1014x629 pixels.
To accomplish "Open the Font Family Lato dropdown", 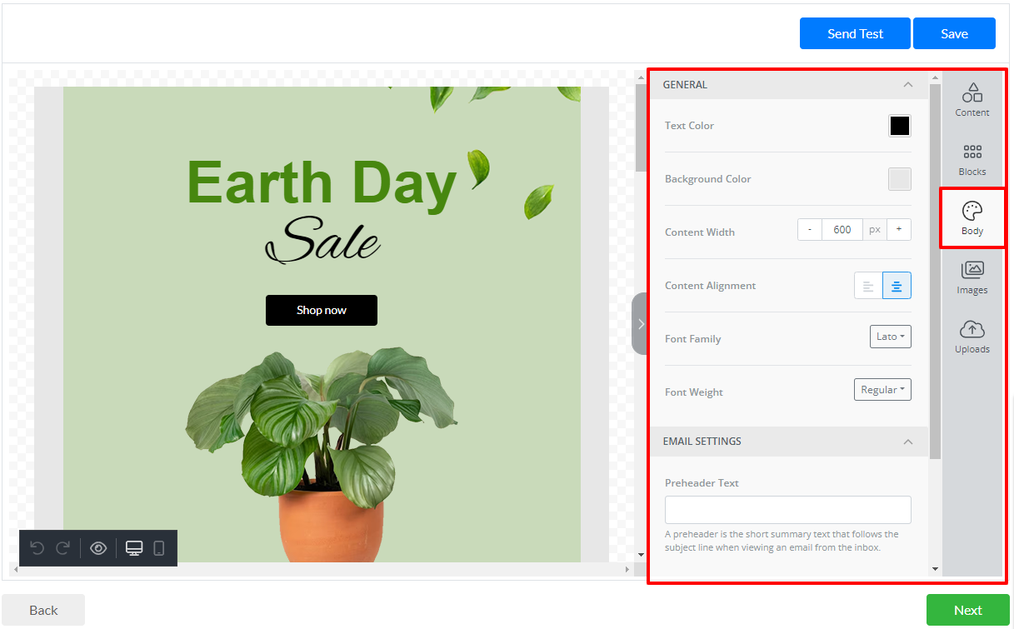I will pos(890,337).
